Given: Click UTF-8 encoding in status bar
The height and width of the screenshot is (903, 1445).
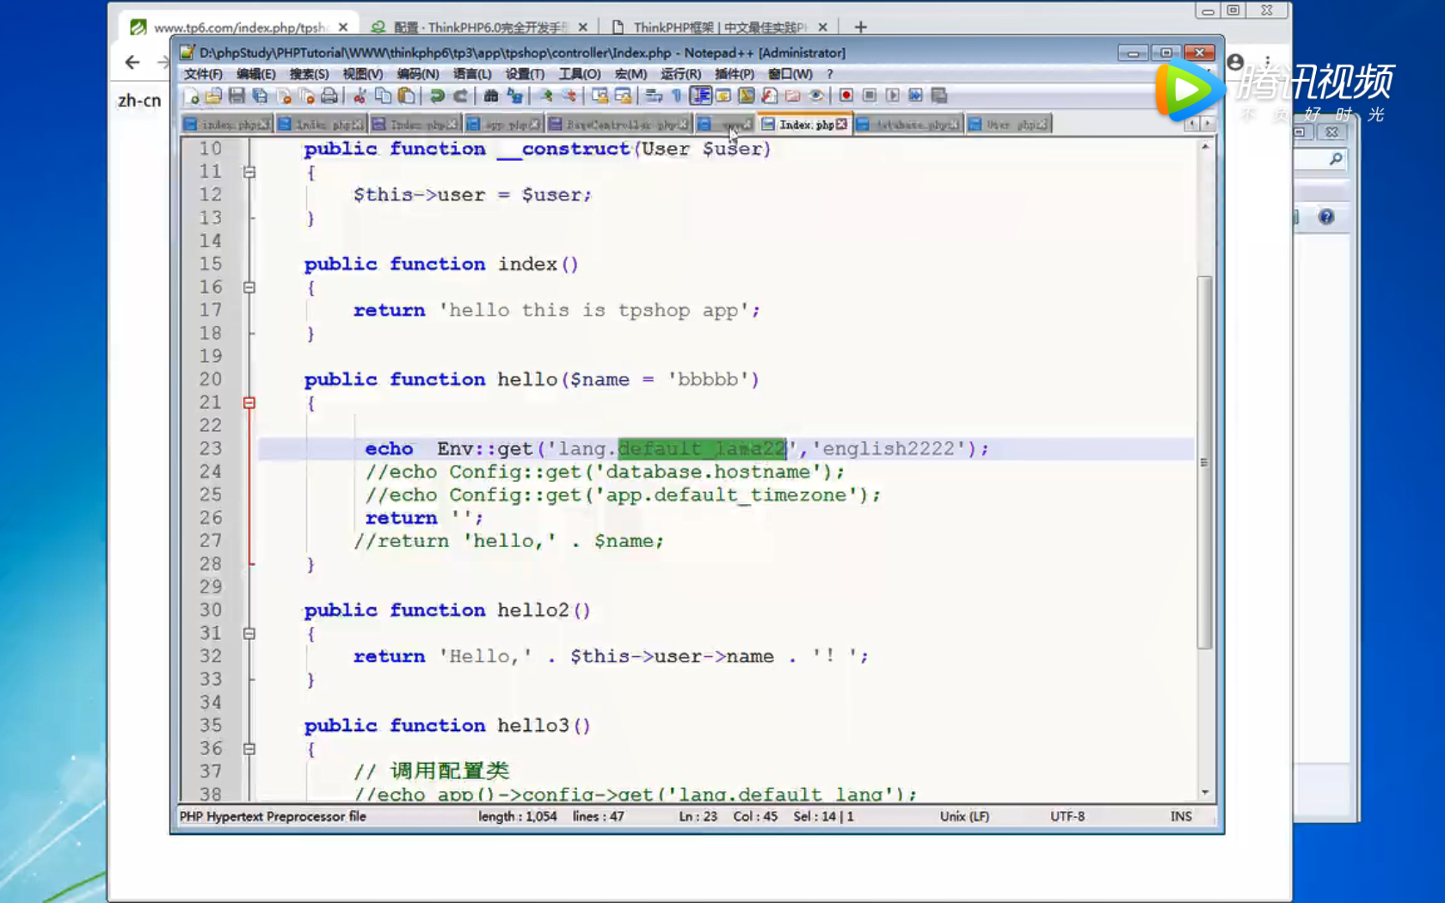Looking at the screenshot, I should tap(1067, 816).
